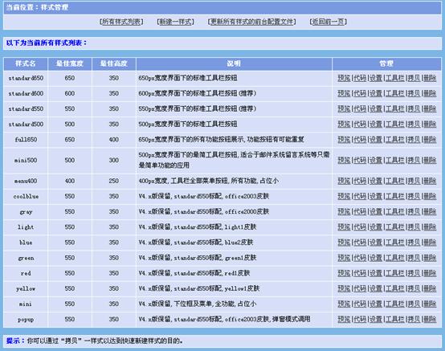The image size is (445, 351).
Task: Open 工具栏 for coolblue row
Action: coord(394,196)
